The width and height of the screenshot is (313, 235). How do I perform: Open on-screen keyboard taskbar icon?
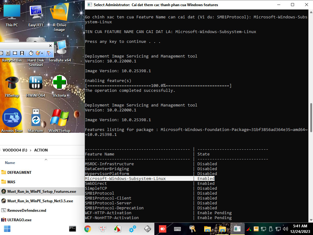tap(177, 229)
